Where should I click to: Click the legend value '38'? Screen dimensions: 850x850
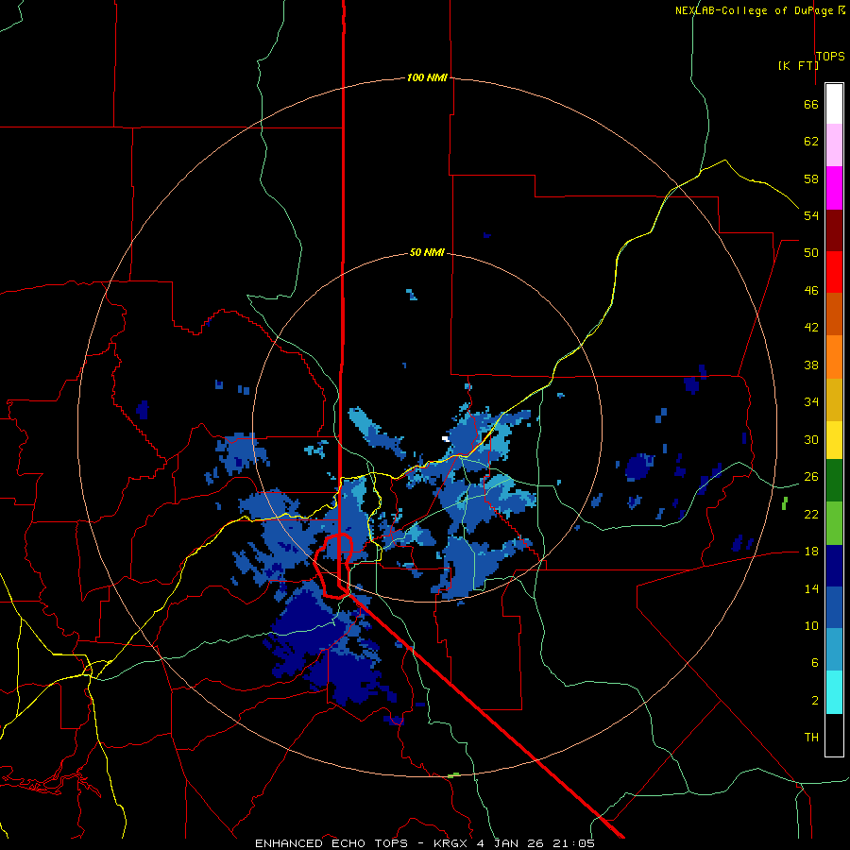tap(811, 365)
